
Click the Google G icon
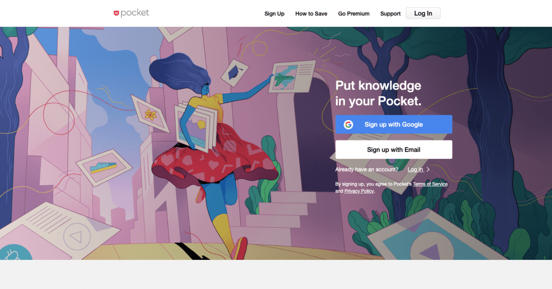348,124
